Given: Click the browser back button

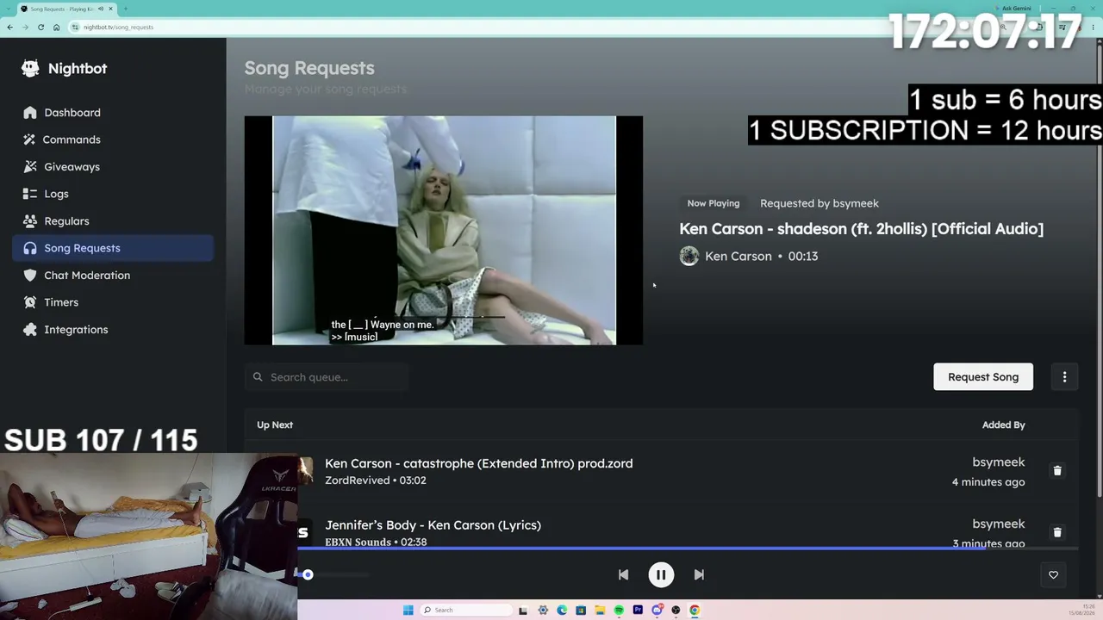Looking at the screenshot, I should coord(9,27).
